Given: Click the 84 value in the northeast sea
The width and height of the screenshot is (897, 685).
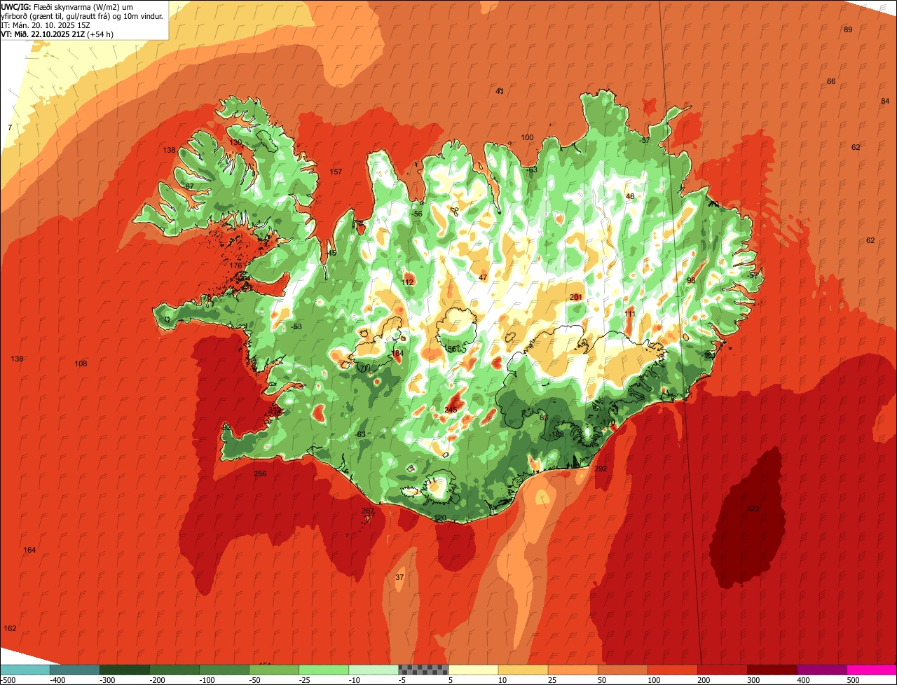Looking at the screenshot, I should [885, 101].
